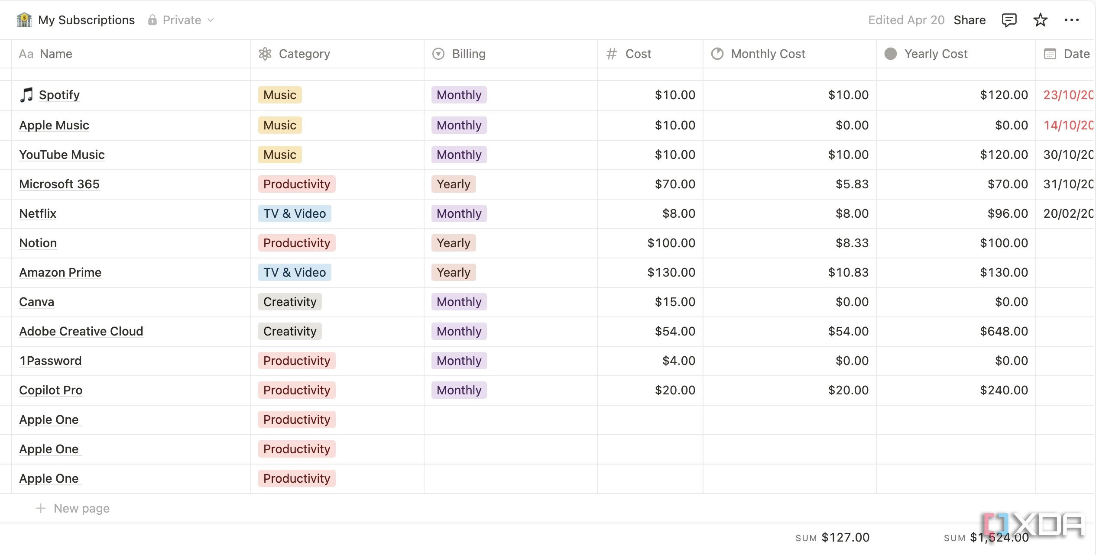The height and width of the screenshot is (555, 1096).
Task: Click the 20/02 date in the Netflix row
Action: tap(1068, 213)
